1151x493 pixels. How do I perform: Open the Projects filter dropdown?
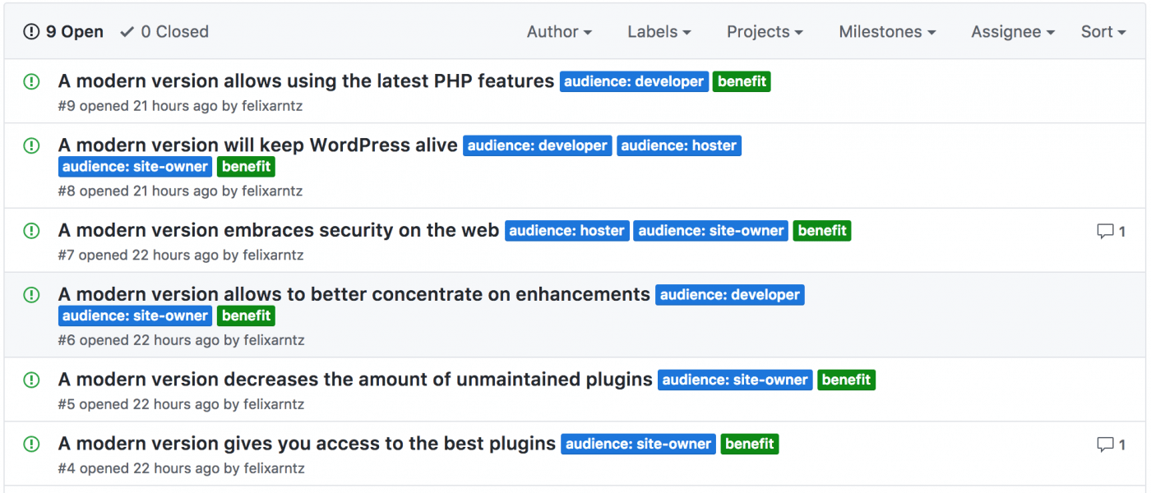pyautogui.click(x=764, y=32)
